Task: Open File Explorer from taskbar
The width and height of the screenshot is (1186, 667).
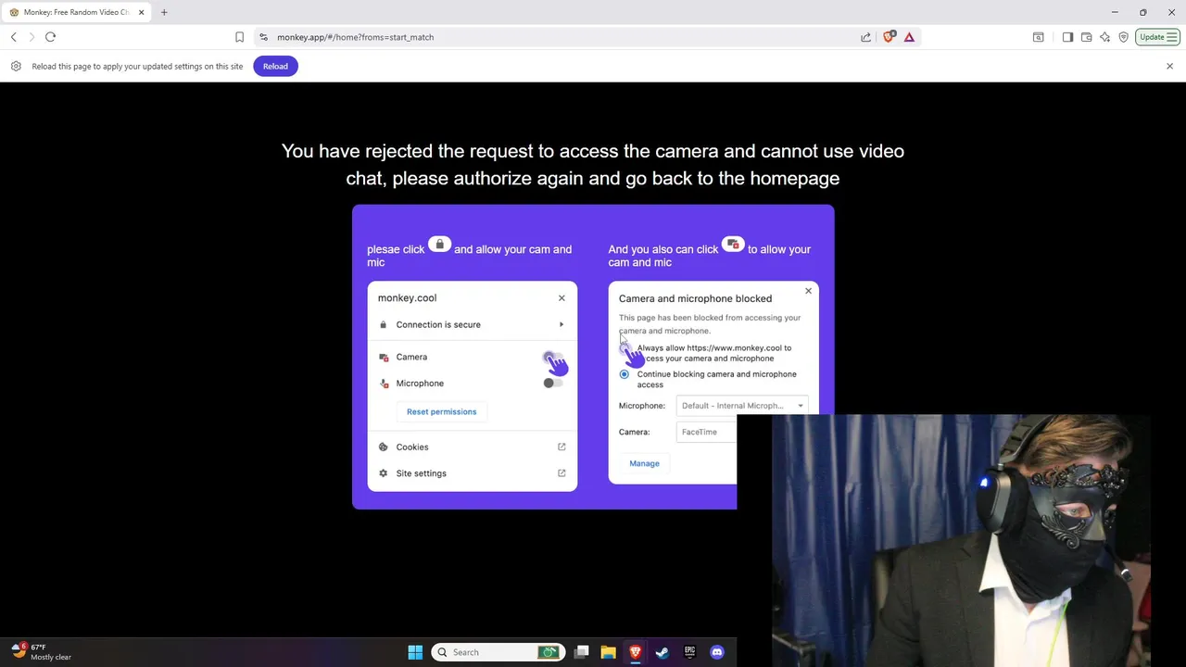Action: pos(609,652)
